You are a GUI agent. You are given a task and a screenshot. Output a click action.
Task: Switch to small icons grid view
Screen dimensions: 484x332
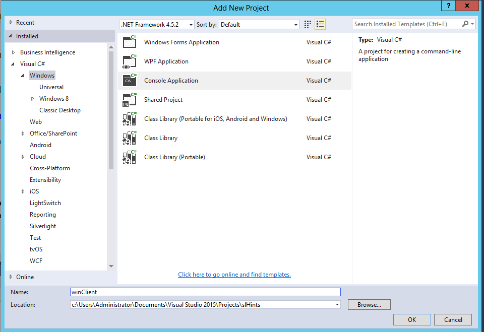[x=308, y=24]
